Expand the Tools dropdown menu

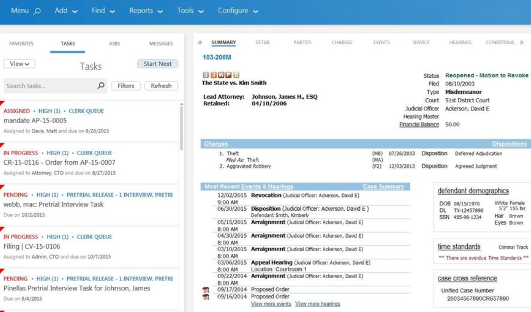coord(190,10)
